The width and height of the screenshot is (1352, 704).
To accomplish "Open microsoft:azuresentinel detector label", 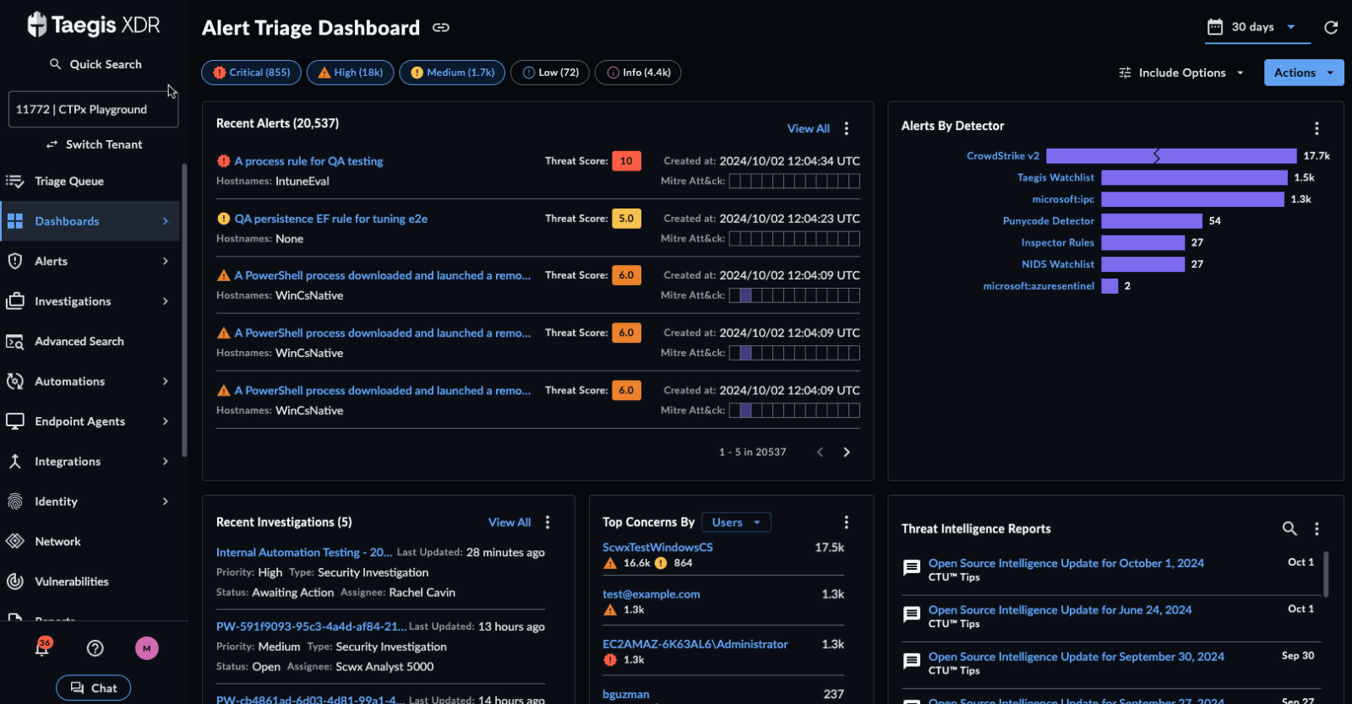I will point(1039,286).
